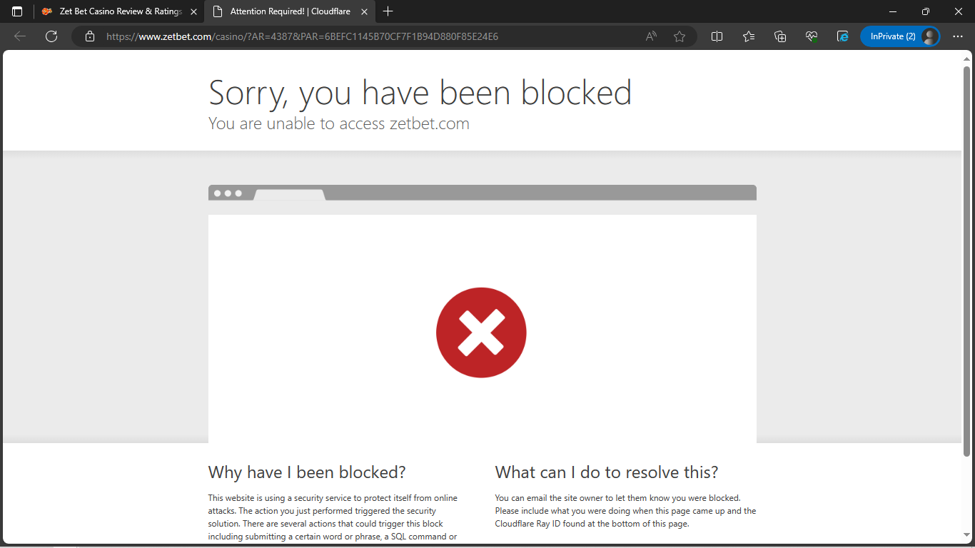Enter split screen mode

717,36
